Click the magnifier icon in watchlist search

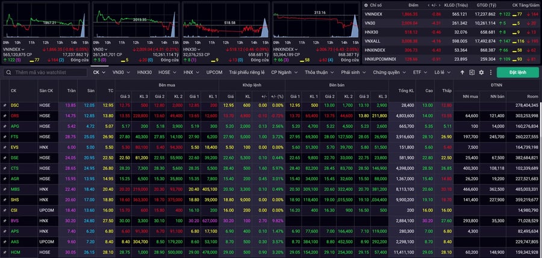coord(8,73)
